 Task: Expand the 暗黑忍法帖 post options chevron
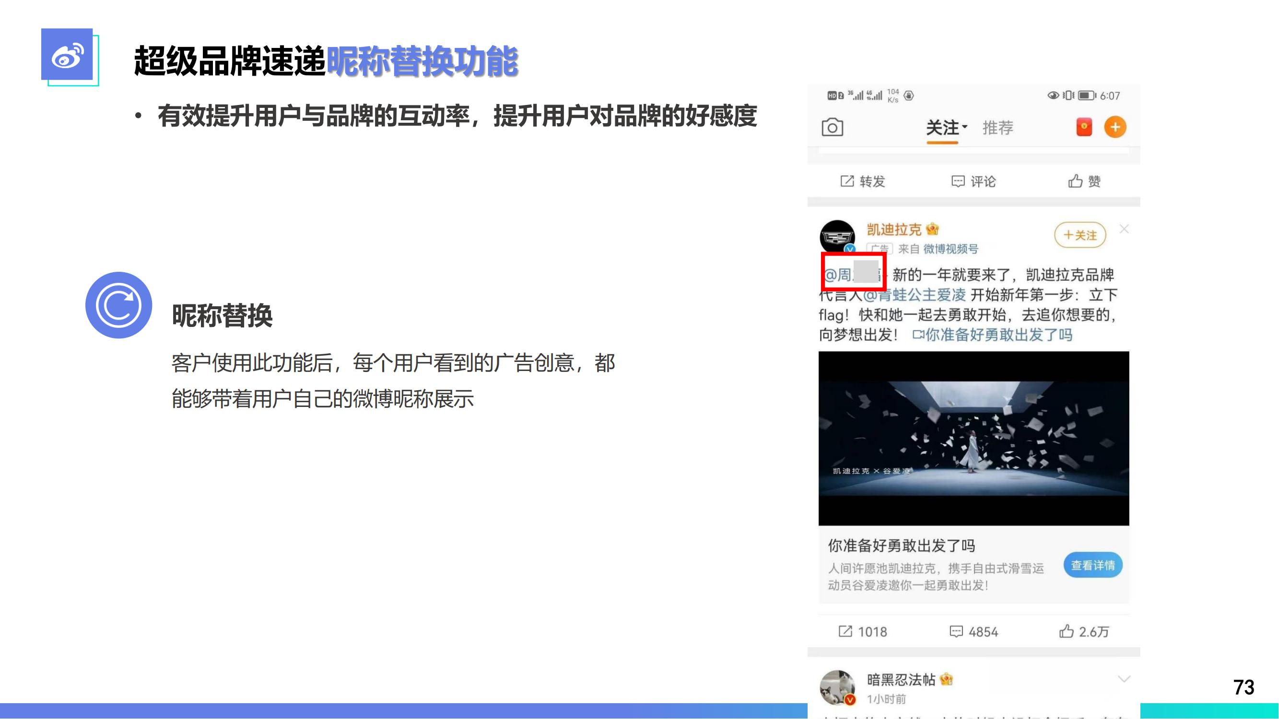[1124, 678]
